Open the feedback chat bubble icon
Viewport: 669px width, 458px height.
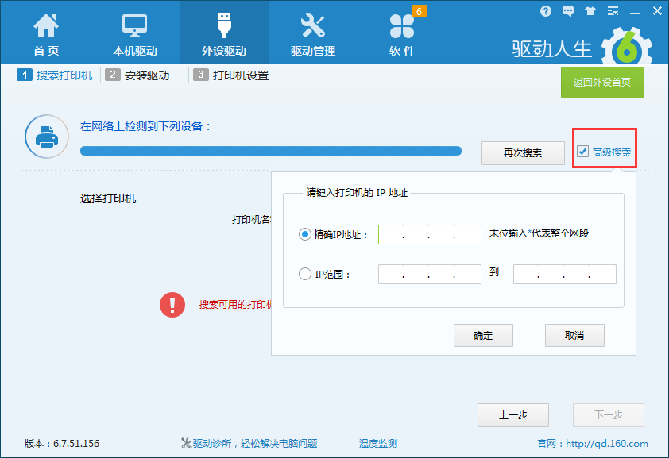(567, 11)
